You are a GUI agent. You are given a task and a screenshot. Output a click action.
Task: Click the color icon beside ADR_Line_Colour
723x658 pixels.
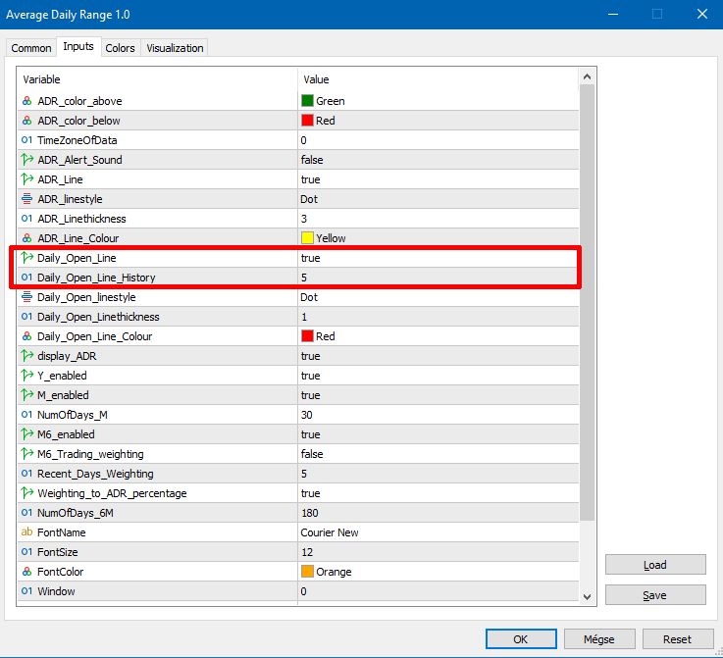coord(26,238)
